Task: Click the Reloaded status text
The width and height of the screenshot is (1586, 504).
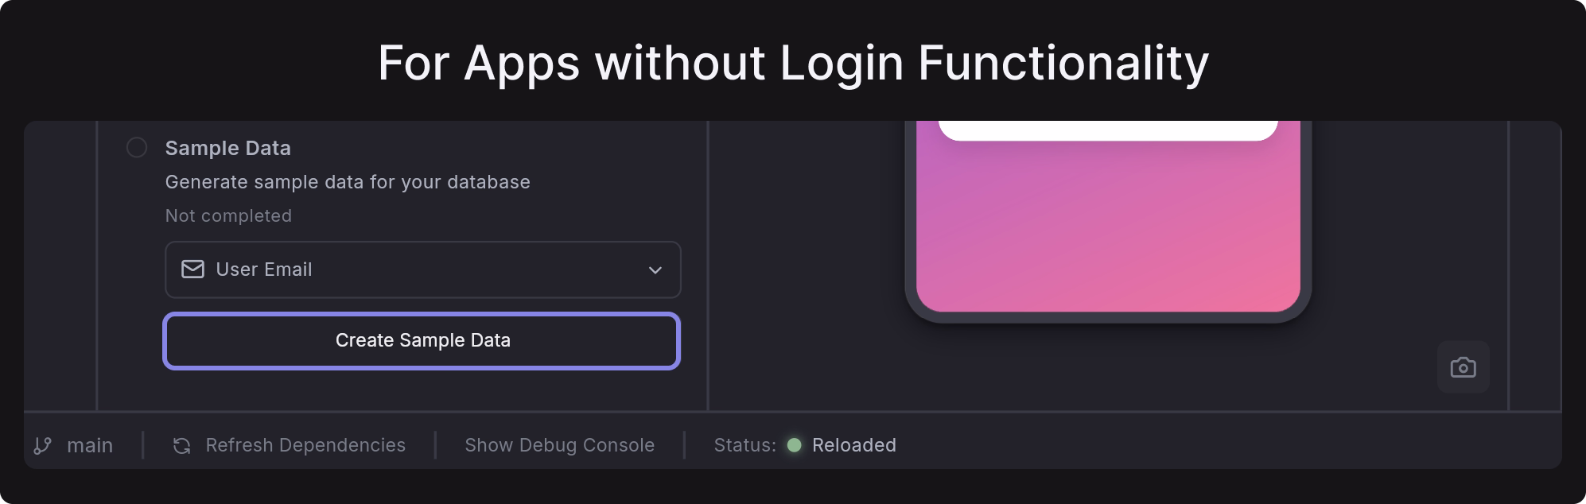Action: [853, 445]
